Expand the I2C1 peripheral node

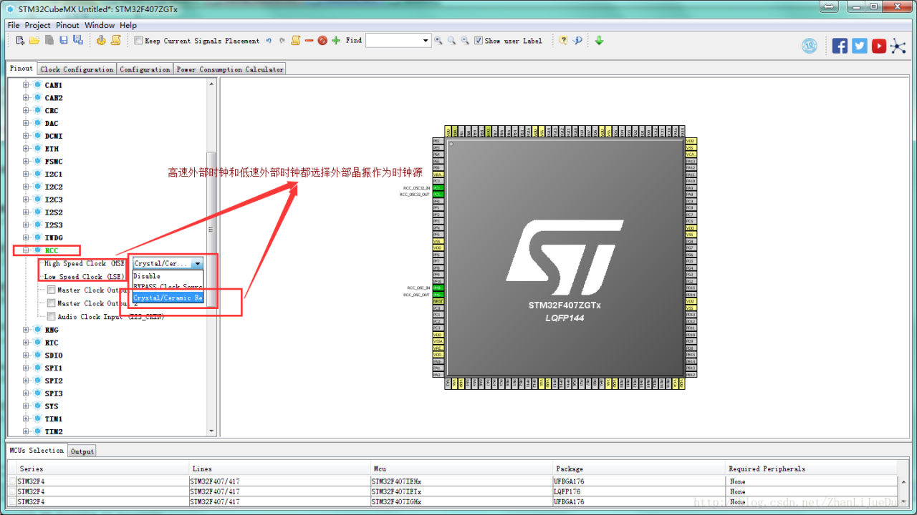[26, 174]
